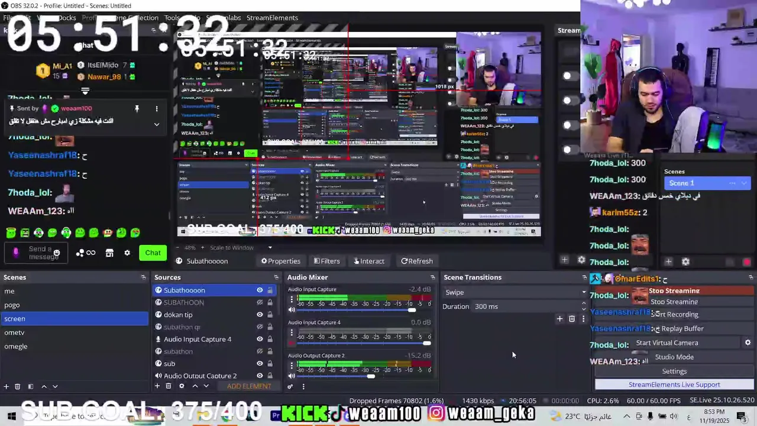The height and width of the screenshot is (426, 757).
Task: Hide the dokan tip source
Action: click(260, 315)
